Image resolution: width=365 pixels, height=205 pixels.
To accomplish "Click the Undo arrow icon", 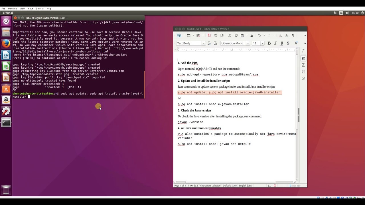I will point(259,35).
